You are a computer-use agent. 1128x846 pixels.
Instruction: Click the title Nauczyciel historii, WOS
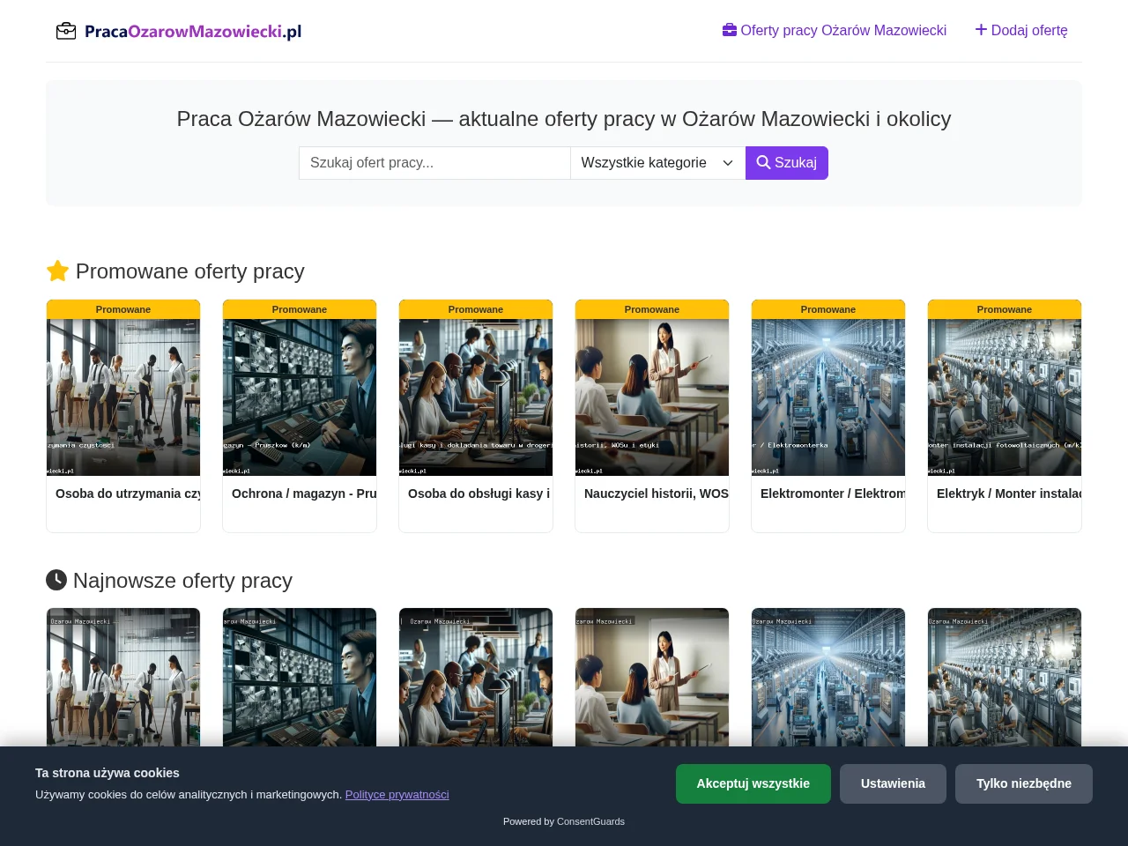pyautogui.click(x=657, y=493)
